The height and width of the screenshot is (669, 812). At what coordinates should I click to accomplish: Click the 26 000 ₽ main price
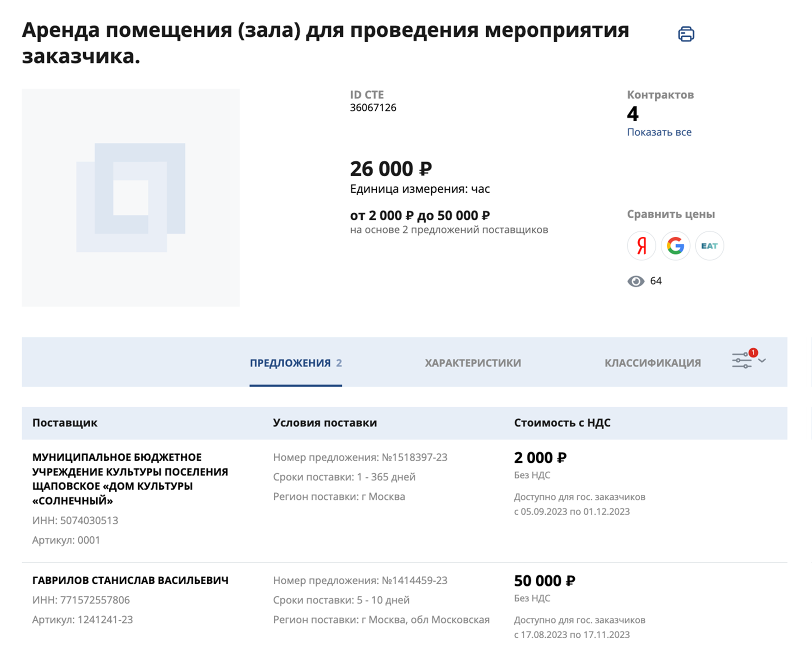pyautogui.click(x=390, y=169)
